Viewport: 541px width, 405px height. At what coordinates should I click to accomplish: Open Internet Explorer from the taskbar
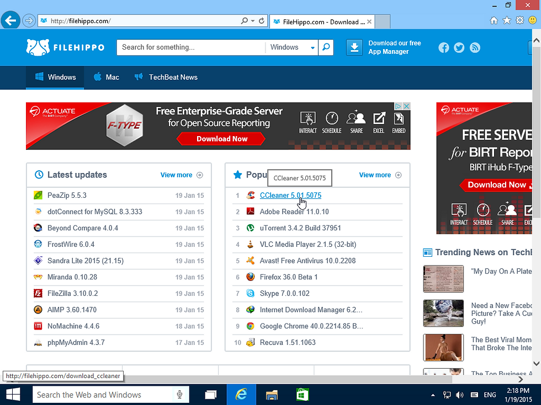point(241,395)
